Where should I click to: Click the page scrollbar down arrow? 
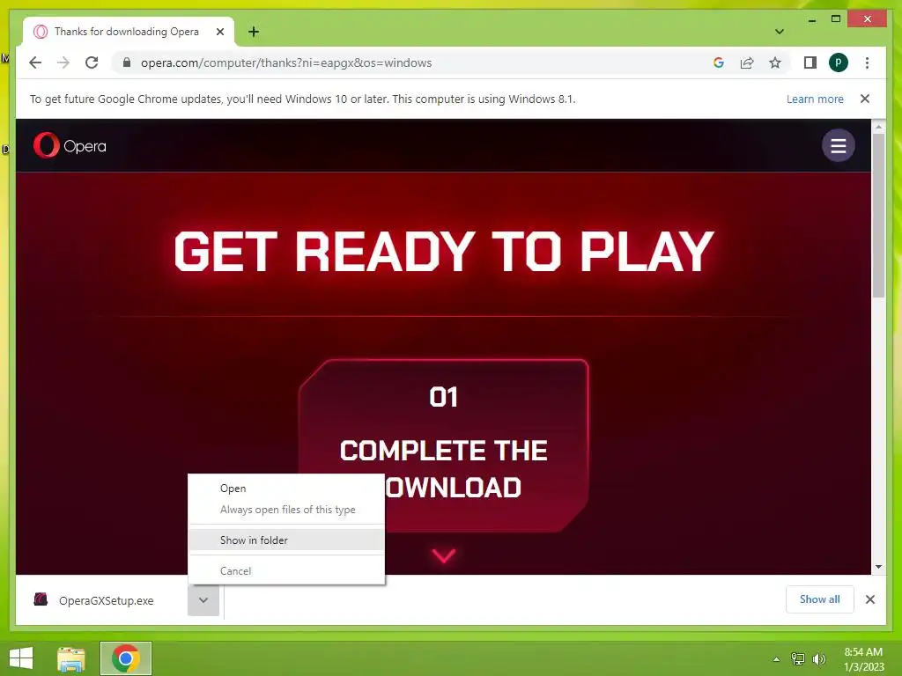pos(878,567)
